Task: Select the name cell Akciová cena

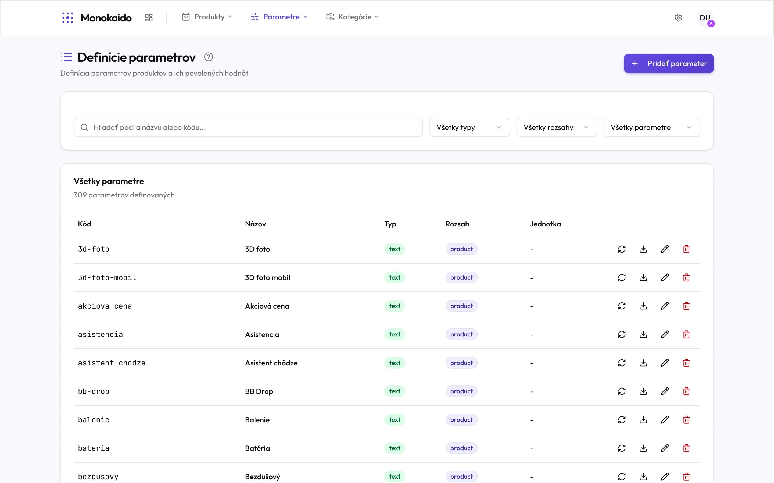Action: (267, 306)
